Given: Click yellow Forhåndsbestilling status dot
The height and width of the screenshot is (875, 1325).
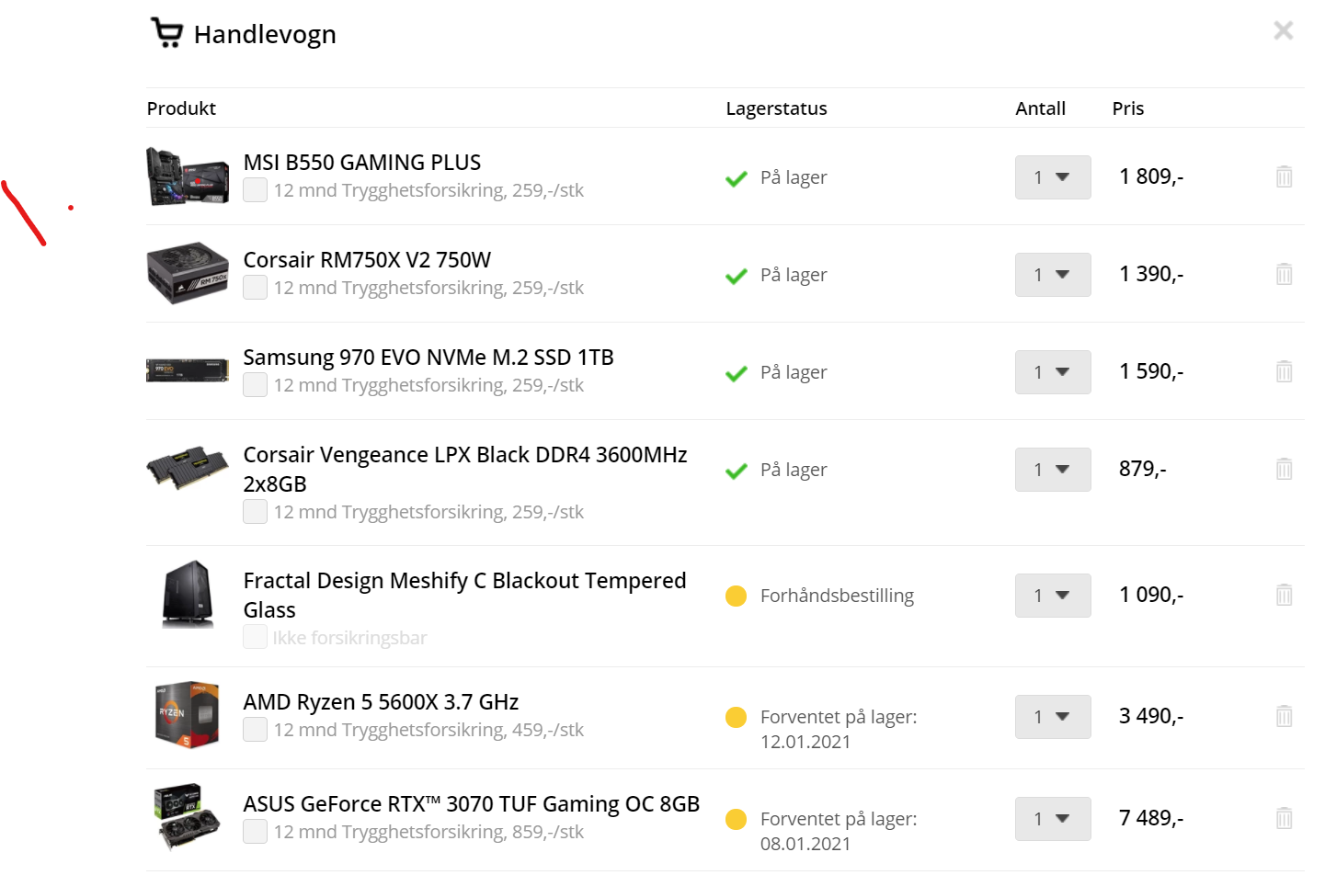Looking at the screenshot, I should click(736, 597).
